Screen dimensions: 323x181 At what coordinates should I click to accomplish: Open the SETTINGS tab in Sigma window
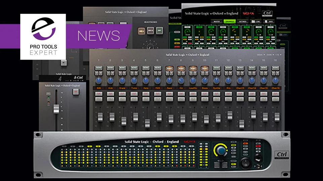click(x=243, y=21)
